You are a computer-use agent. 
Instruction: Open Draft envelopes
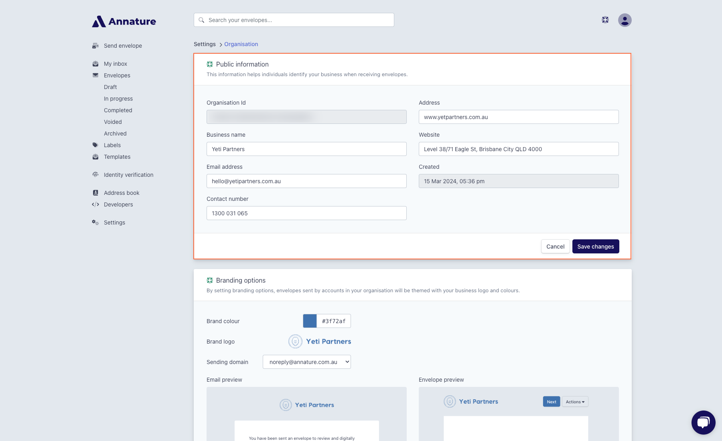pyautogui.click(x=110, y=87)
